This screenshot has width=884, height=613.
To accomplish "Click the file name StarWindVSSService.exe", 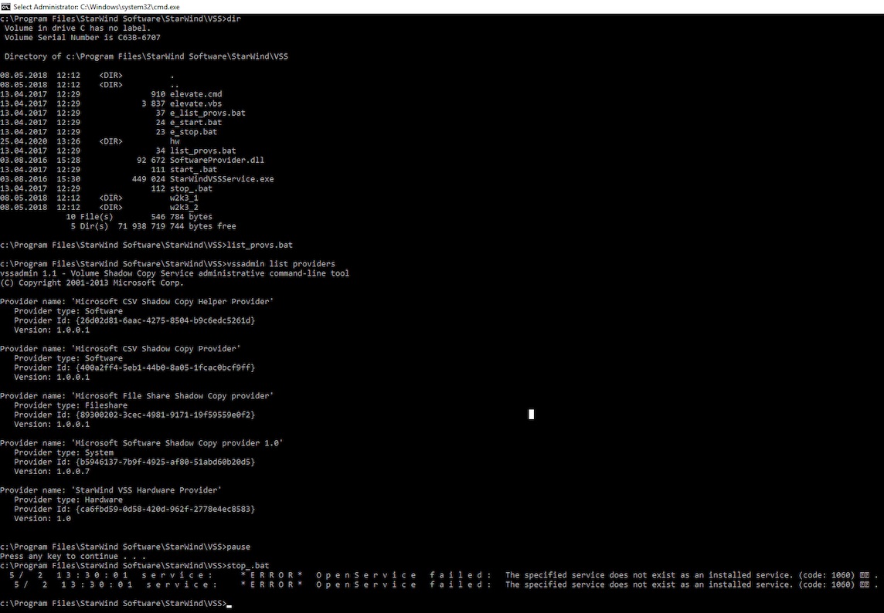I will [222, 179].
